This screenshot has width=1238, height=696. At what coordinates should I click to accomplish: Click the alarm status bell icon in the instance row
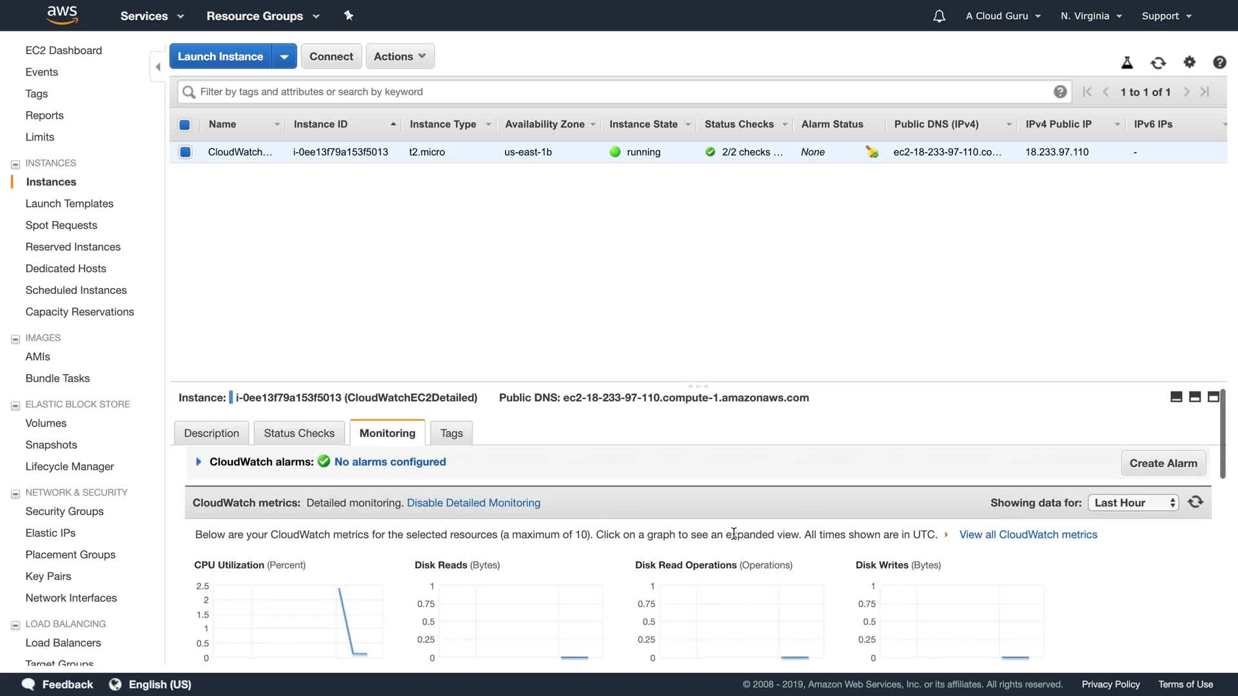(872, 152)
